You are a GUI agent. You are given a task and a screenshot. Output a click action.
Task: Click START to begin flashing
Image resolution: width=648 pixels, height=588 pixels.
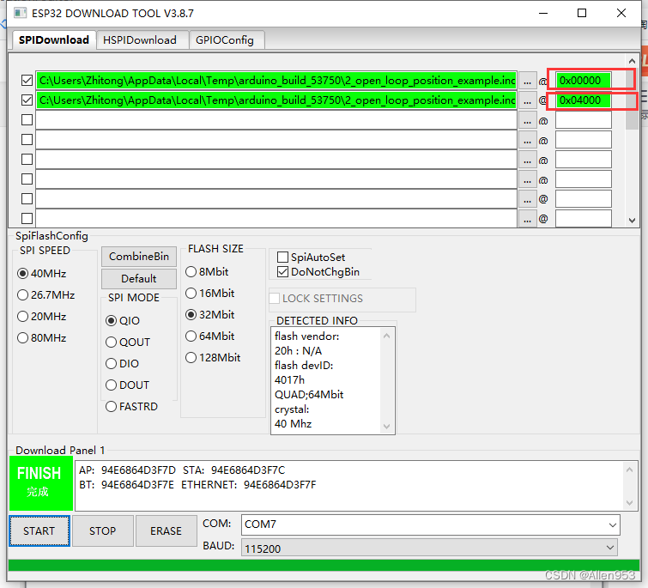[x=39, y=531]
